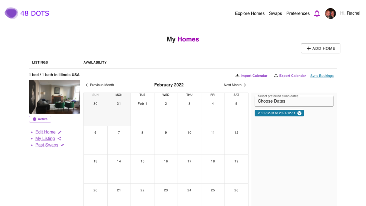
Task: Open the Sync Bookings link
Action: point(322,76)
